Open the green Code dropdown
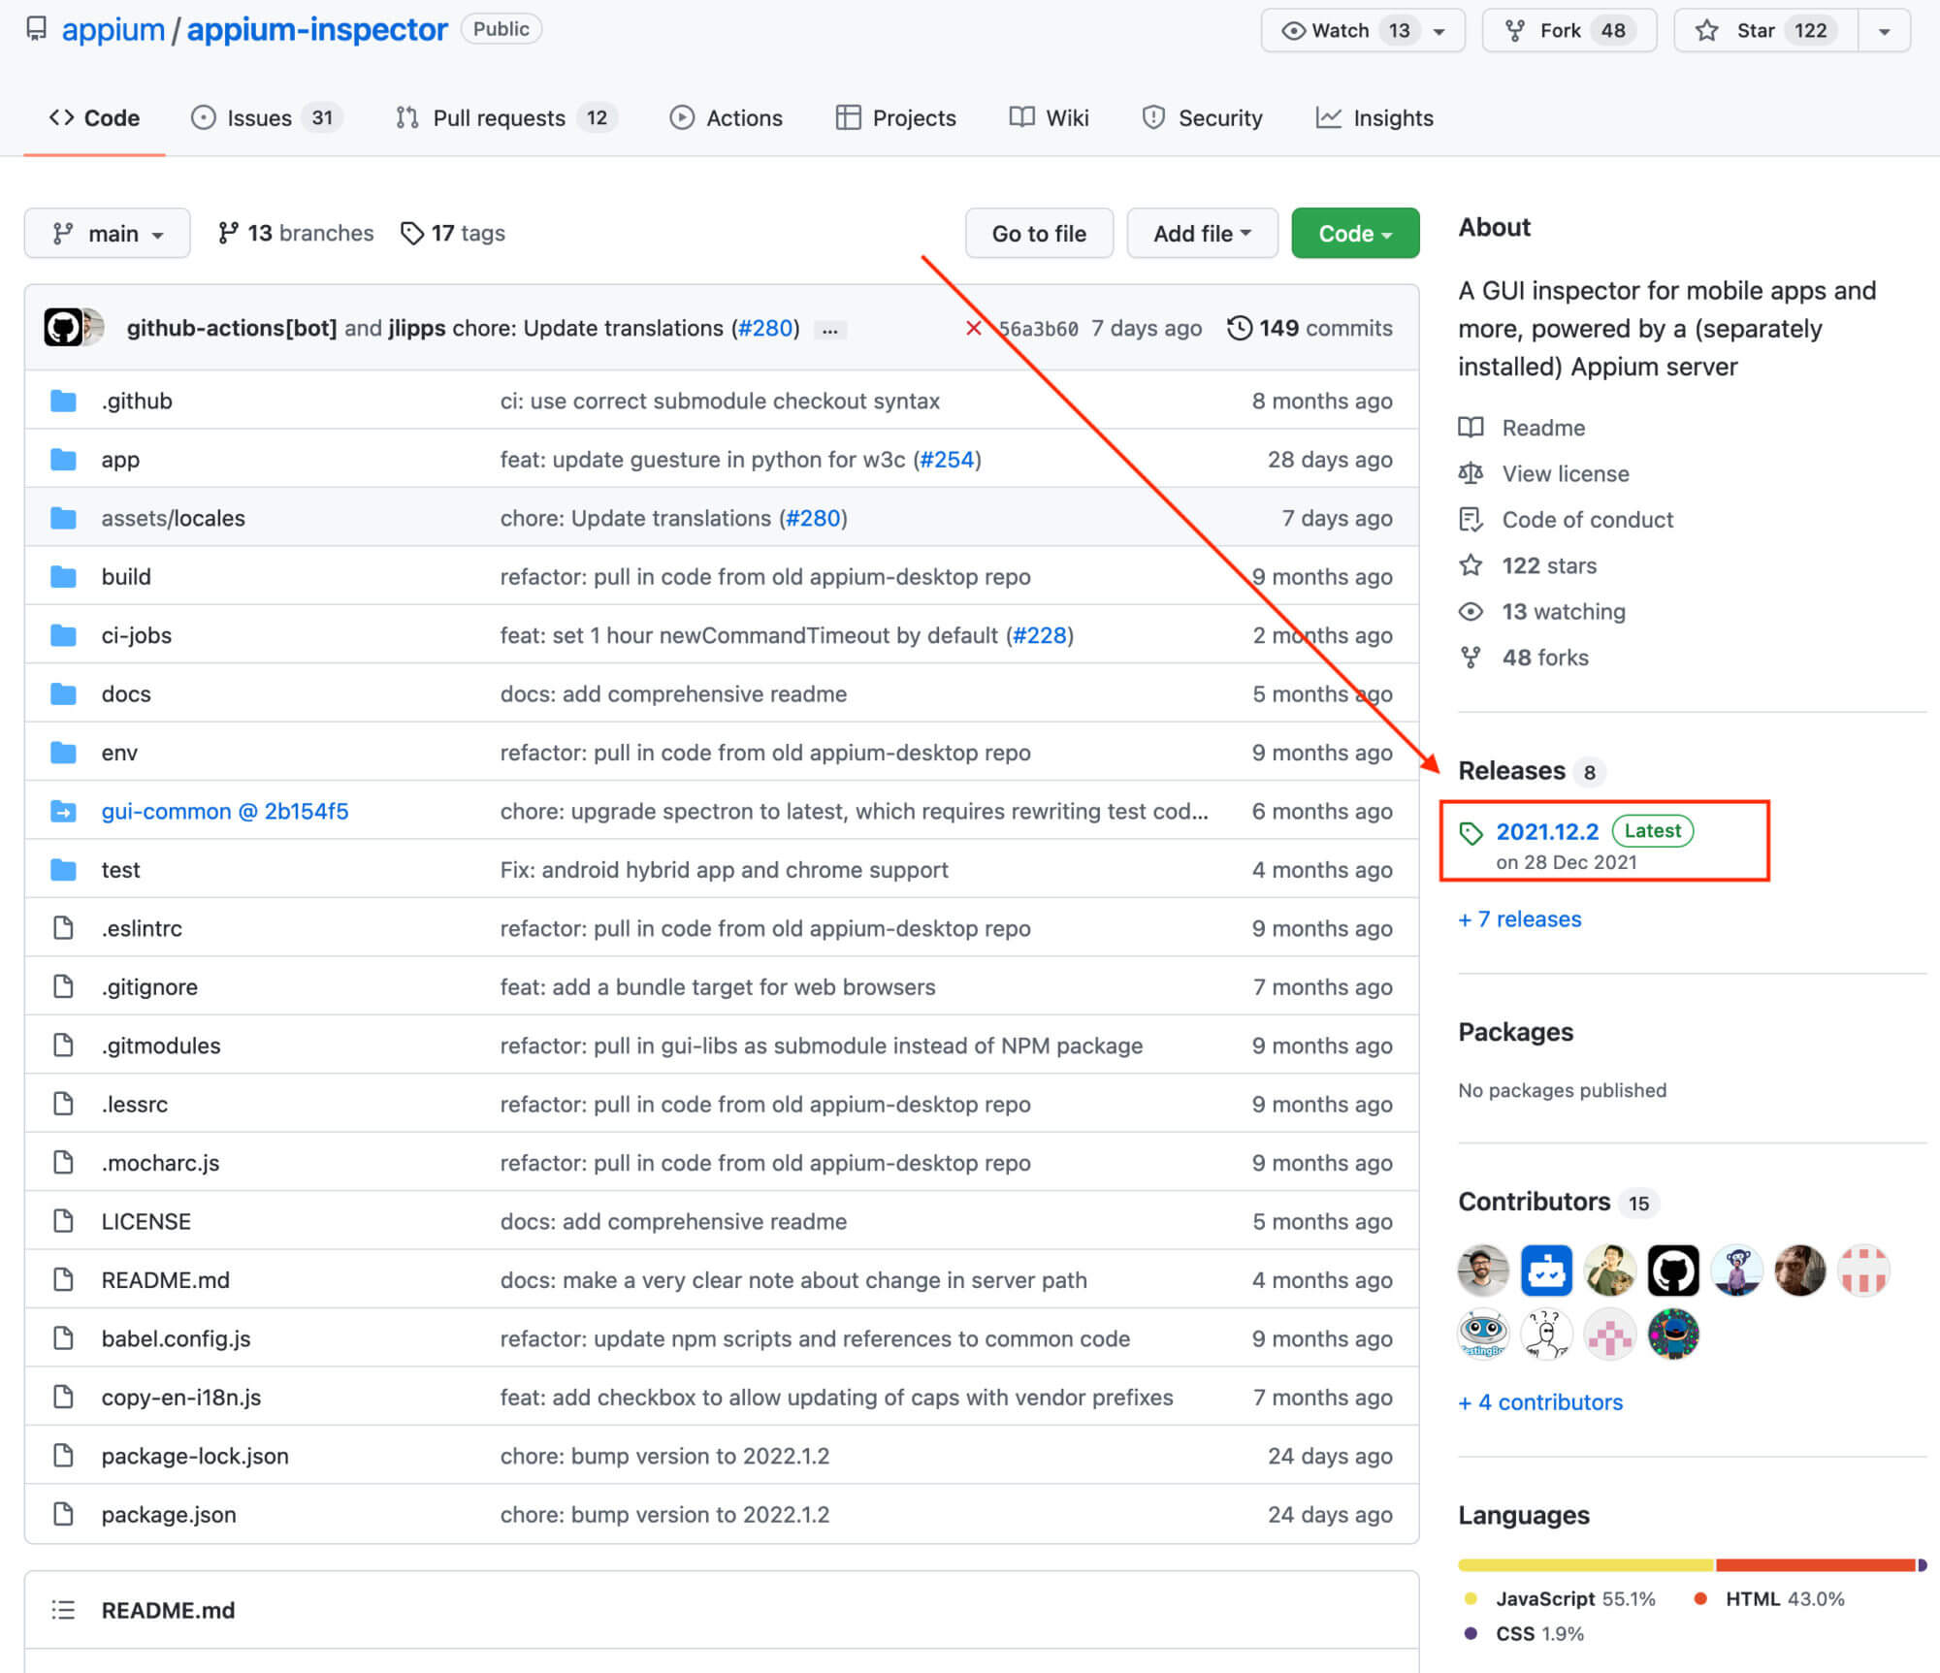The image size is (1940, 1673). coord(1354,233)
